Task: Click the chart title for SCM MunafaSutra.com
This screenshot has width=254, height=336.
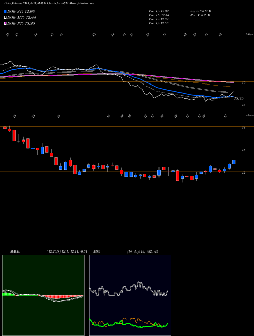Action: click(x=49, y=3)
